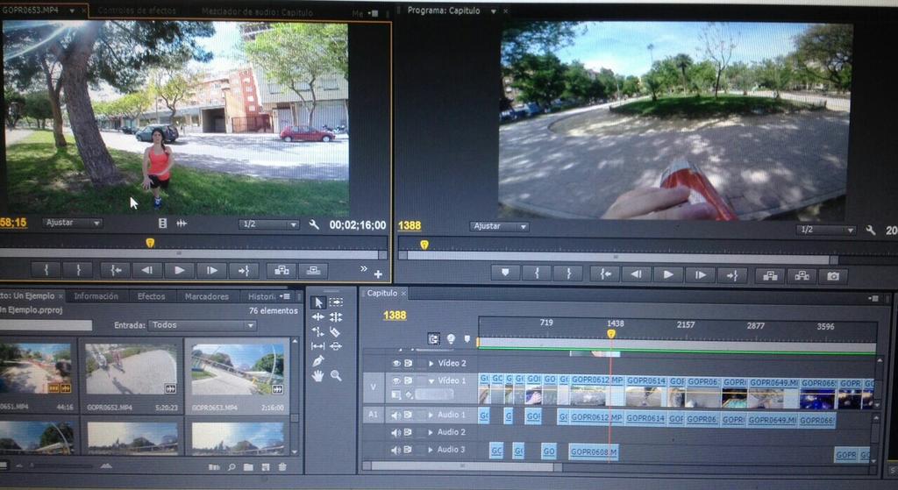Screen dimensions: 898x490
Task: Open Source monitor settings wrench
Action: 314,225
